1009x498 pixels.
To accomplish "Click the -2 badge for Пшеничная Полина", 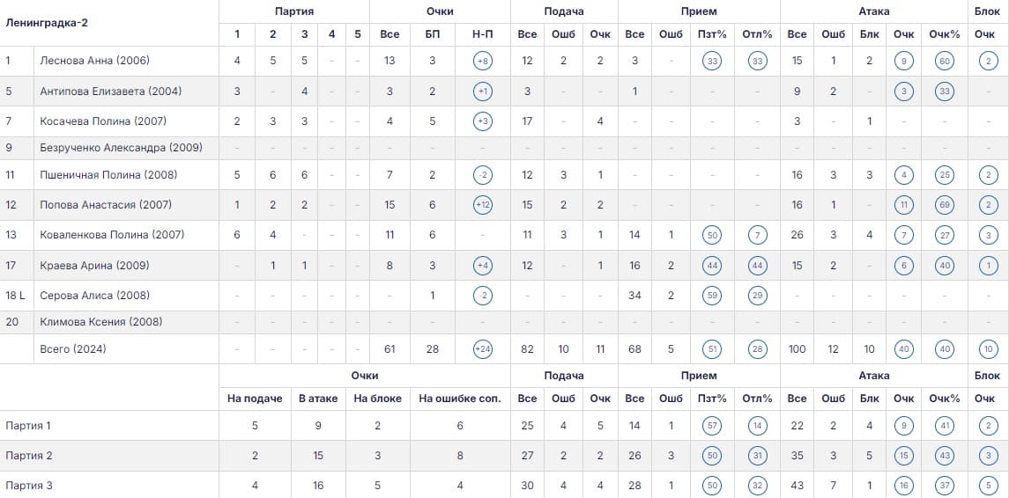I will tap(483, 175).
